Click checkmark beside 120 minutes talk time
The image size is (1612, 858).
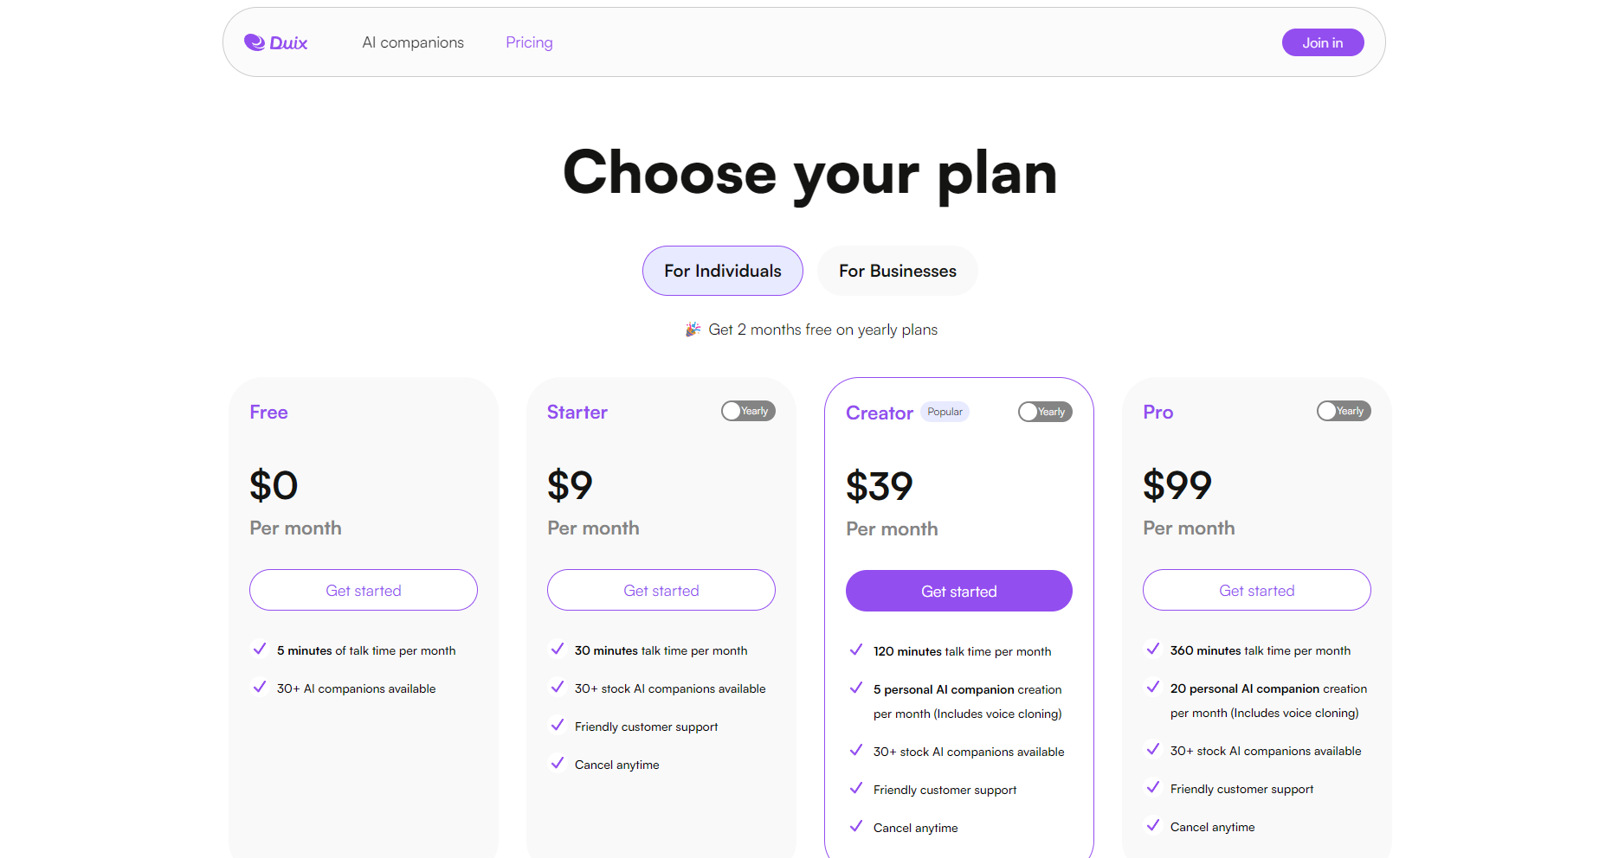point(855,650)
